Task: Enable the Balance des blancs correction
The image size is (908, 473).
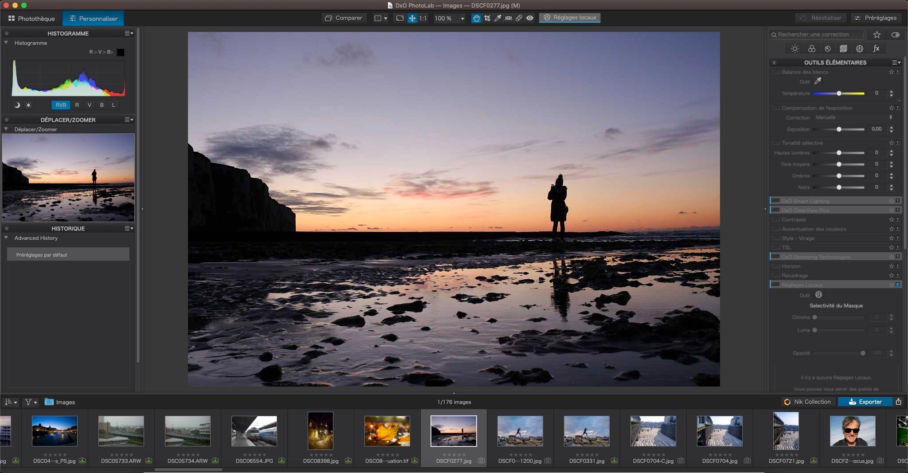Action: (776, 72)
